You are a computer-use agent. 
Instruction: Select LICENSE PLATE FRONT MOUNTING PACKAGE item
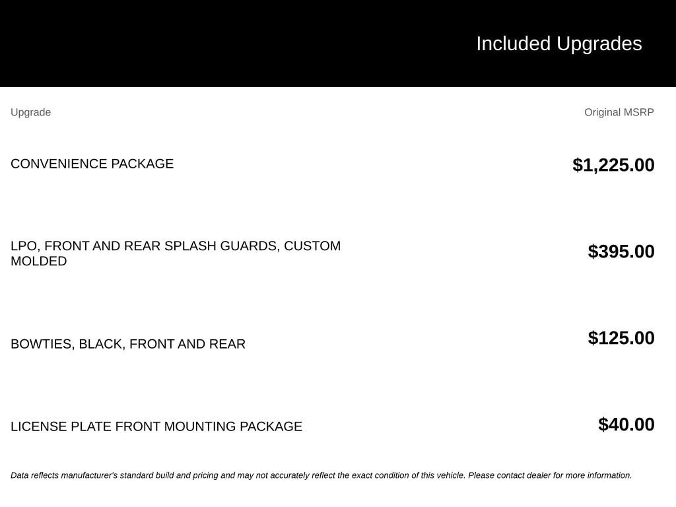(156, 426)
